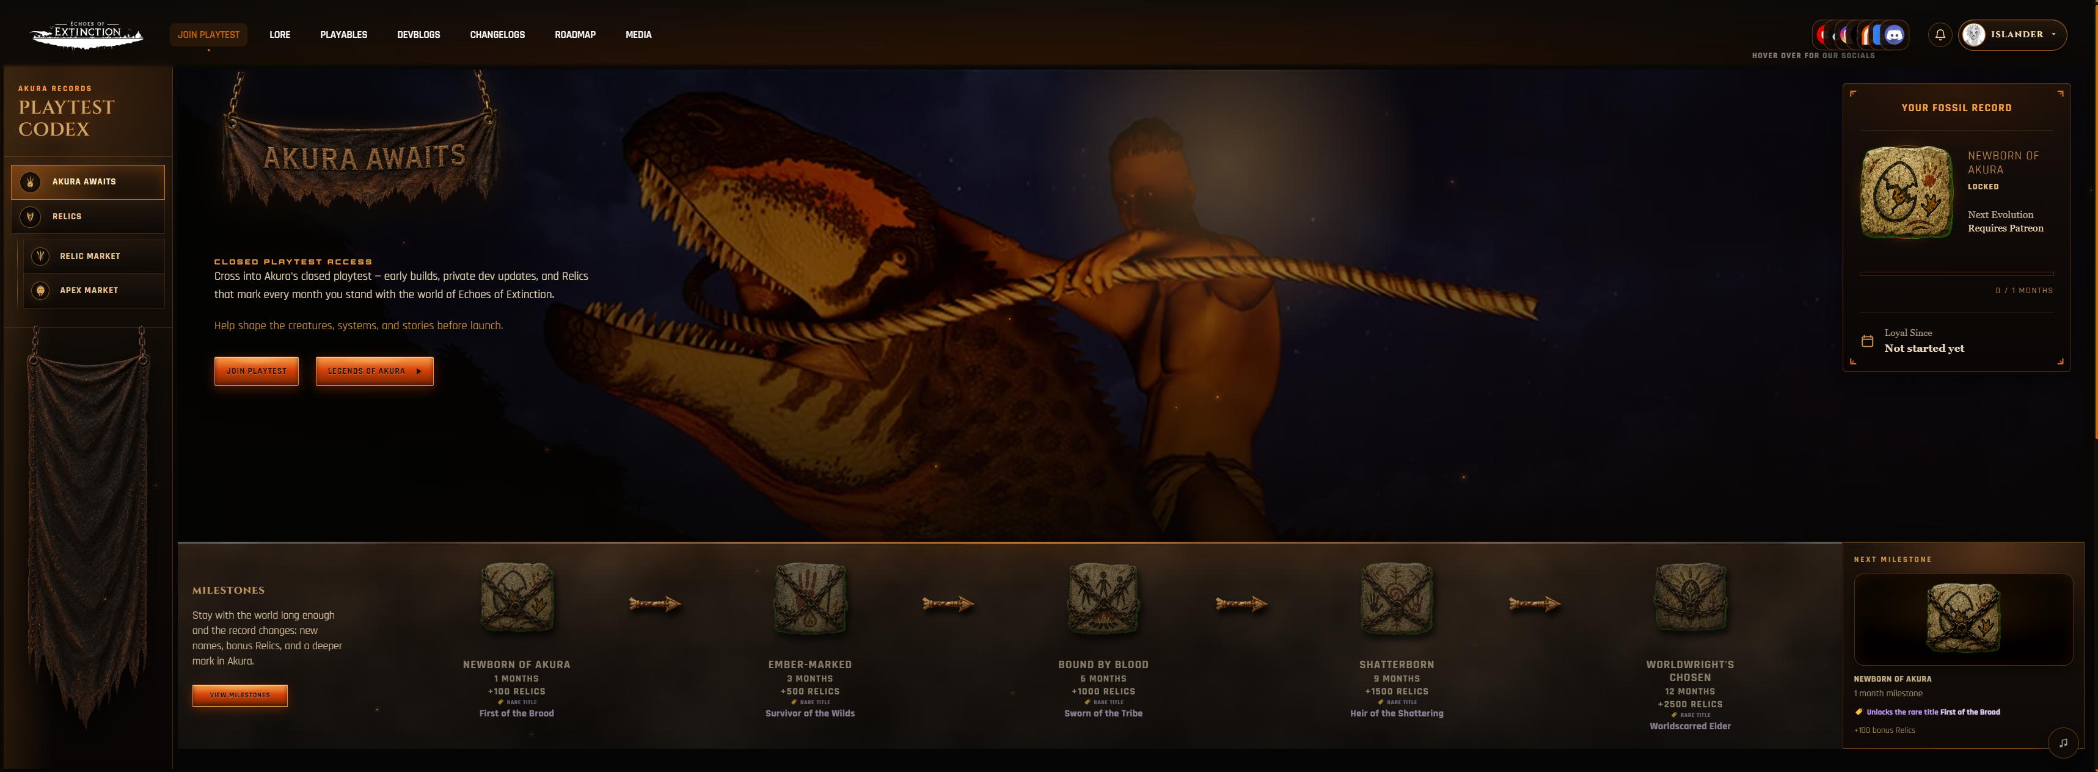The image size is (2098, 772).
Task: Click the 'Hover over for our socials' caption
Action: [x=1813, y=56]
